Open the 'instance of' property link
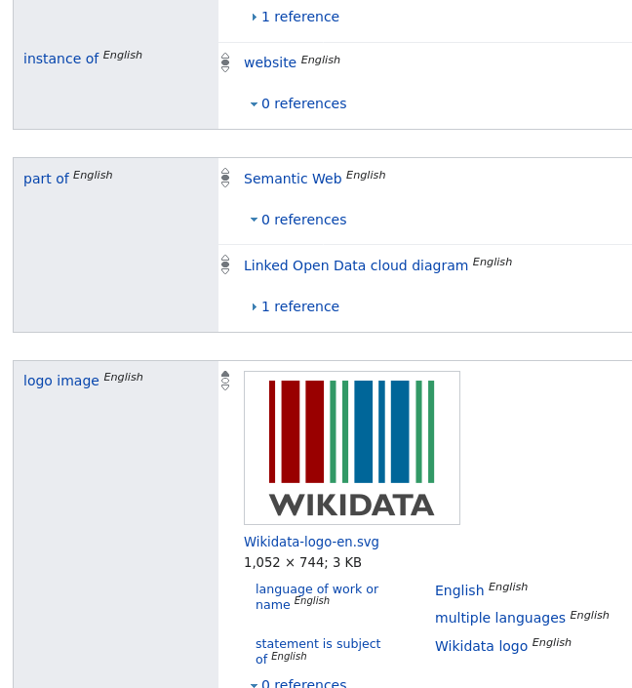This screenshot has width=632, height=688. click(x=60, y=59)
